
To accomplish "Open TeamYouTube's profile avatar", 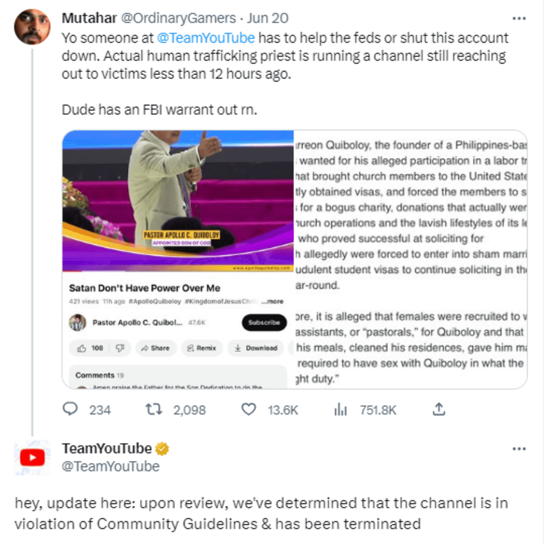I will [x=32, y=457].
